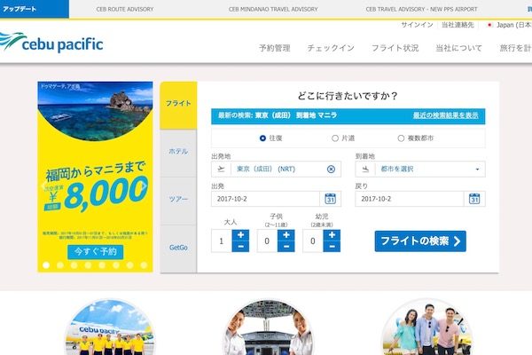Open the departure date calendar icon
532x355 pixels.
coord(330,199)
